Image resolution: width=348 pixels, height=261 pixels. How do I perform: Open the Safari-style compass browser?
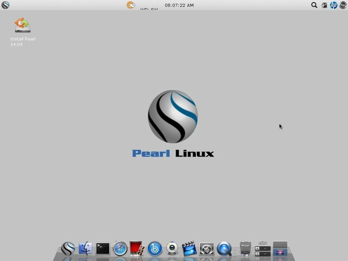pos(120,248)
